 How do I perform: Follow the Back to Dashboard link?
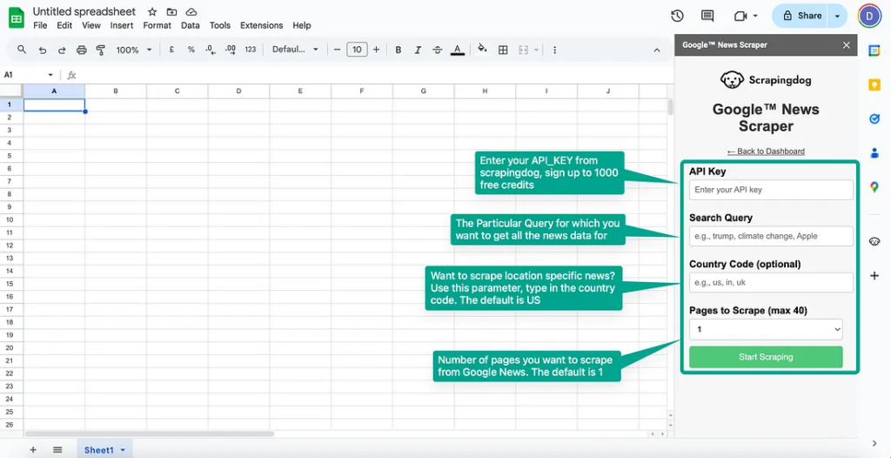coord(766,152)
